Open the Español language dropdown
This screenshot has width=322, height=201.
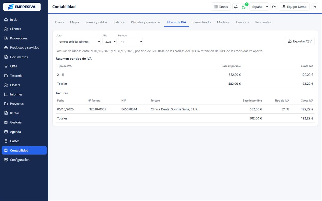[259, 7]
